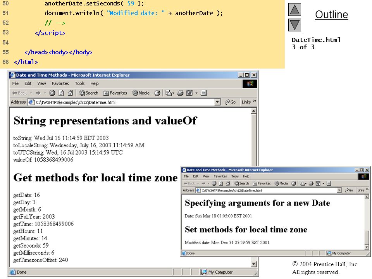This screenshot has height=279, width=372.
Task: Click the address field in large IE window
Action: [124, 102]
